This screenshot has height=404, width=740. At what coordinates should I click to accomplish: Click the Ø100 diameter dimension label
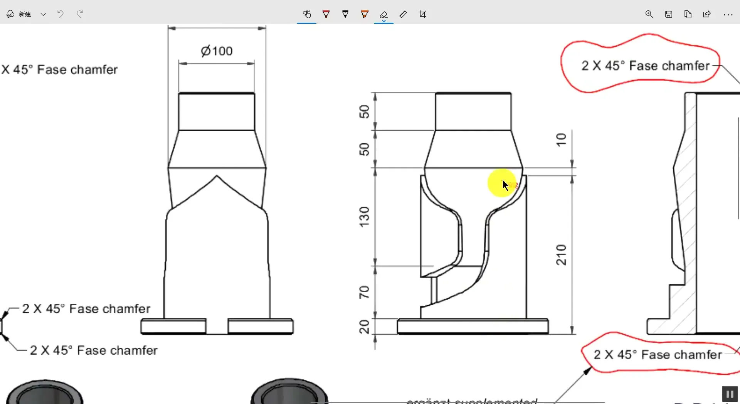point(217,51)
